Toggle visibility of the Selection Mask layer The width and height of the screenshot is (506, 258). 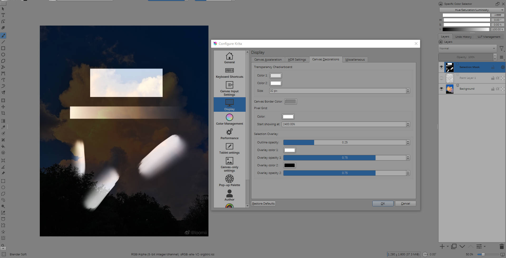(x=441, y=67)
